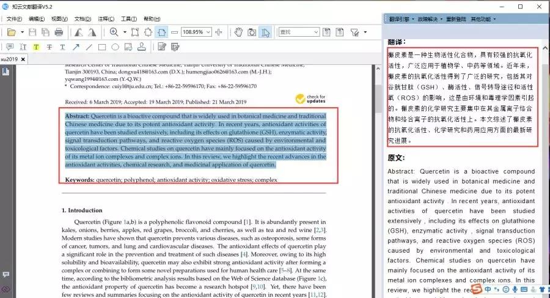
Task: Expand the search filter dropdown arrow
Action: [365, 32]
